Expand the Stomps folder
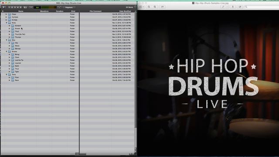The image size is (279, 157). pos(10,48)
